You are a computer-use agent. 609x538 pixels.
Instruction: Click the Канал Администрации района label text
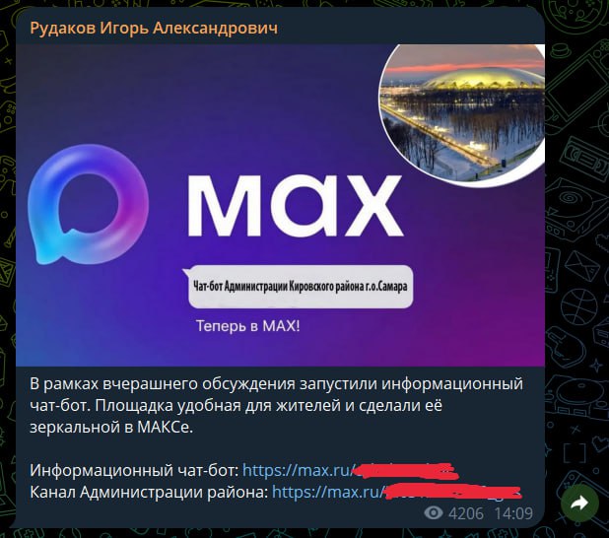point(149,492)
